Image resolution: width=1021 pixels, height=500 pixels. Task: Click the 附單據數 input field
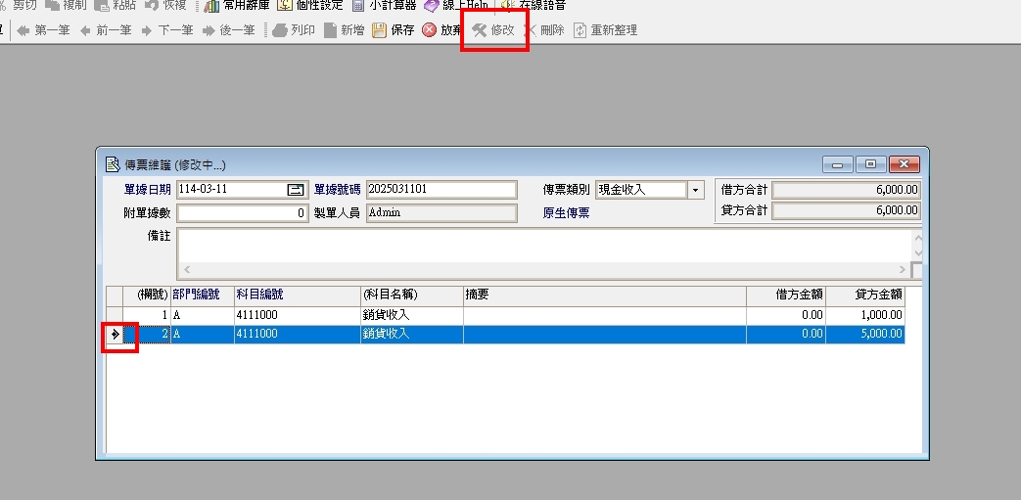pyautogui.click(x=243, y=212)
